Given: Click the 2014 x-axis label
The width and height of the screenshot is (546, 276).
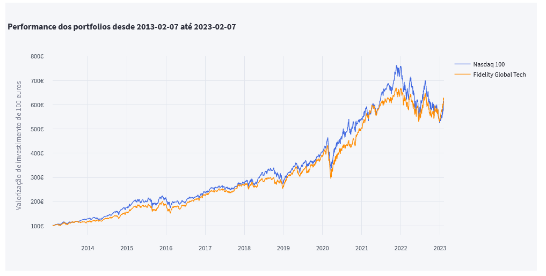Looking at the screenshot, I should (x=88, y=248).
